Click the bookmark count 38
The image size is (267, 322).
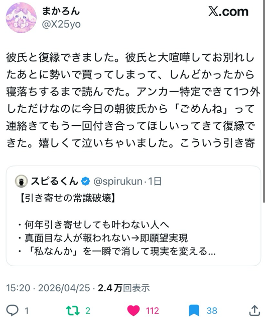(212, 311)
